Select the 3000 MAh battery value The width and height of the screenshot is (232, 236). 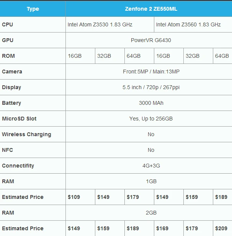coord(151,103)
